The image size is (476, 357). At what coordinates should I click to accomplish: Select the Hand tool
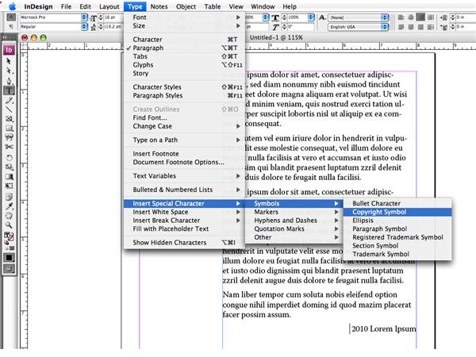[x=9, y=216]
